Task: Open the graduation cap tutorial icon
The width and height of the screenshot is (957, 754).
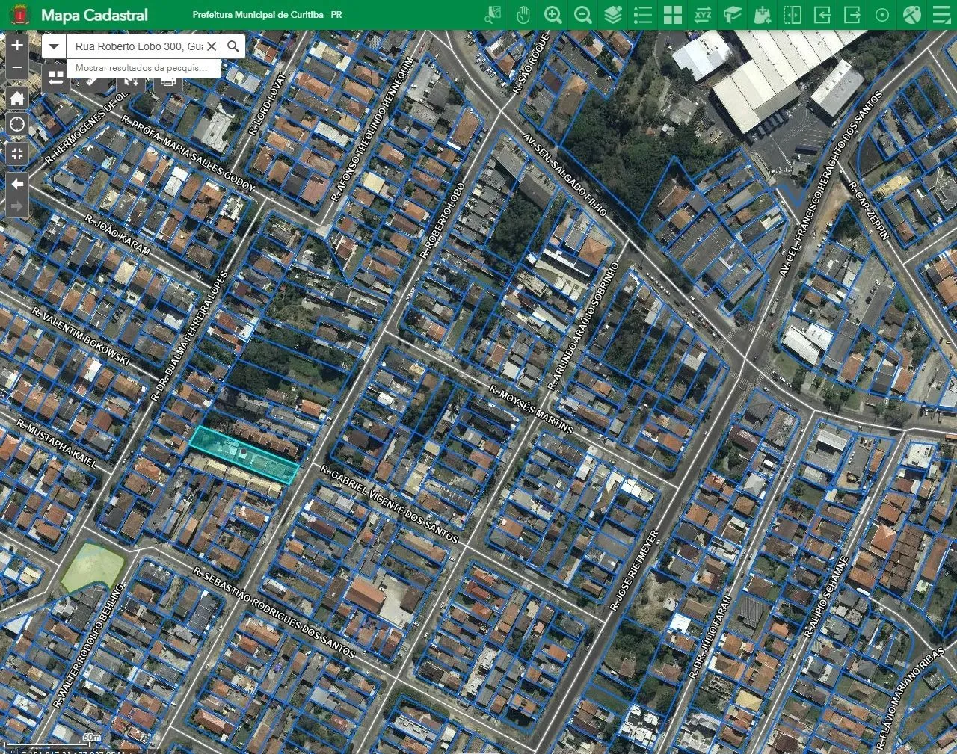Action: click(x=732, y=15)
